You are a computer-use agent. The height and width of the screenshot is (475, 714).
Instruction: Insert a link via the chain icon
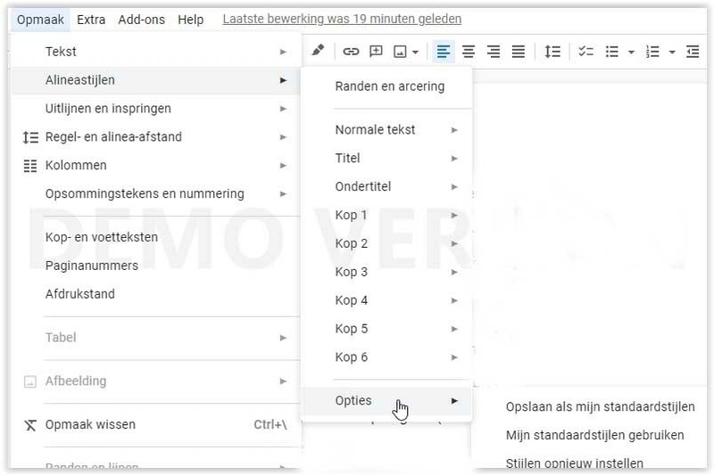pyautogui.click(x=351, y=52)
